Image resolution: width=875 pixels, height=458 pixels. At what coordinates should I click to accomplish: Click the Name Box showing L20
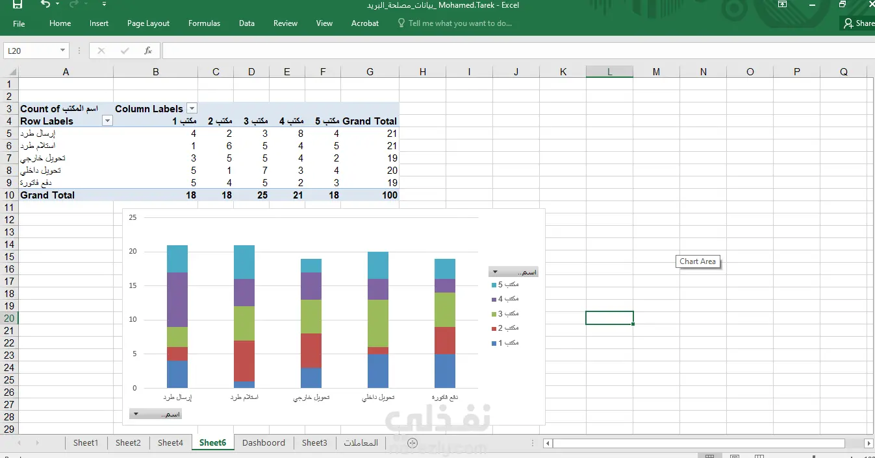coord(31,51)
